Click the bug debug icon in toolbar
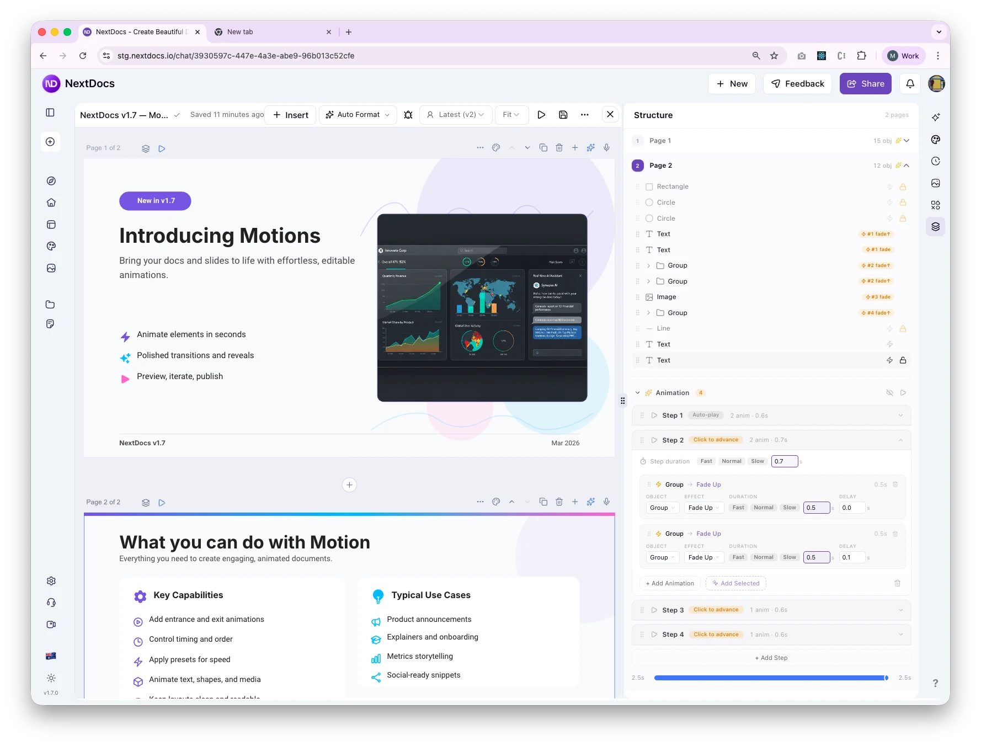The width and height of the screenshot is (981, 746). [408, 115]
